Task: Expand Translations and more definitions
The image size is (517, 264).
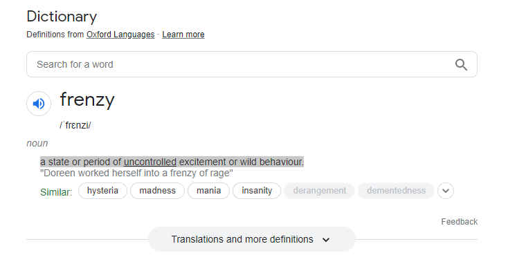Action: click(x=251, y=239)
